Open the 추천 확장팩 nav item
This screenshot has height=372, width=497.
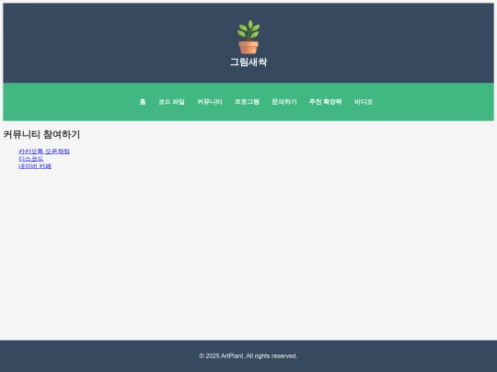[325, 102]
